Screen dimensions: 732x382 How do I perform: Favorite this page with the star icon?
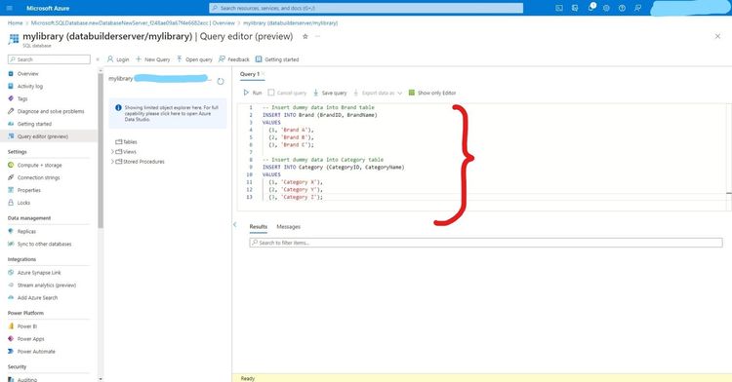[x=305, y=36]
